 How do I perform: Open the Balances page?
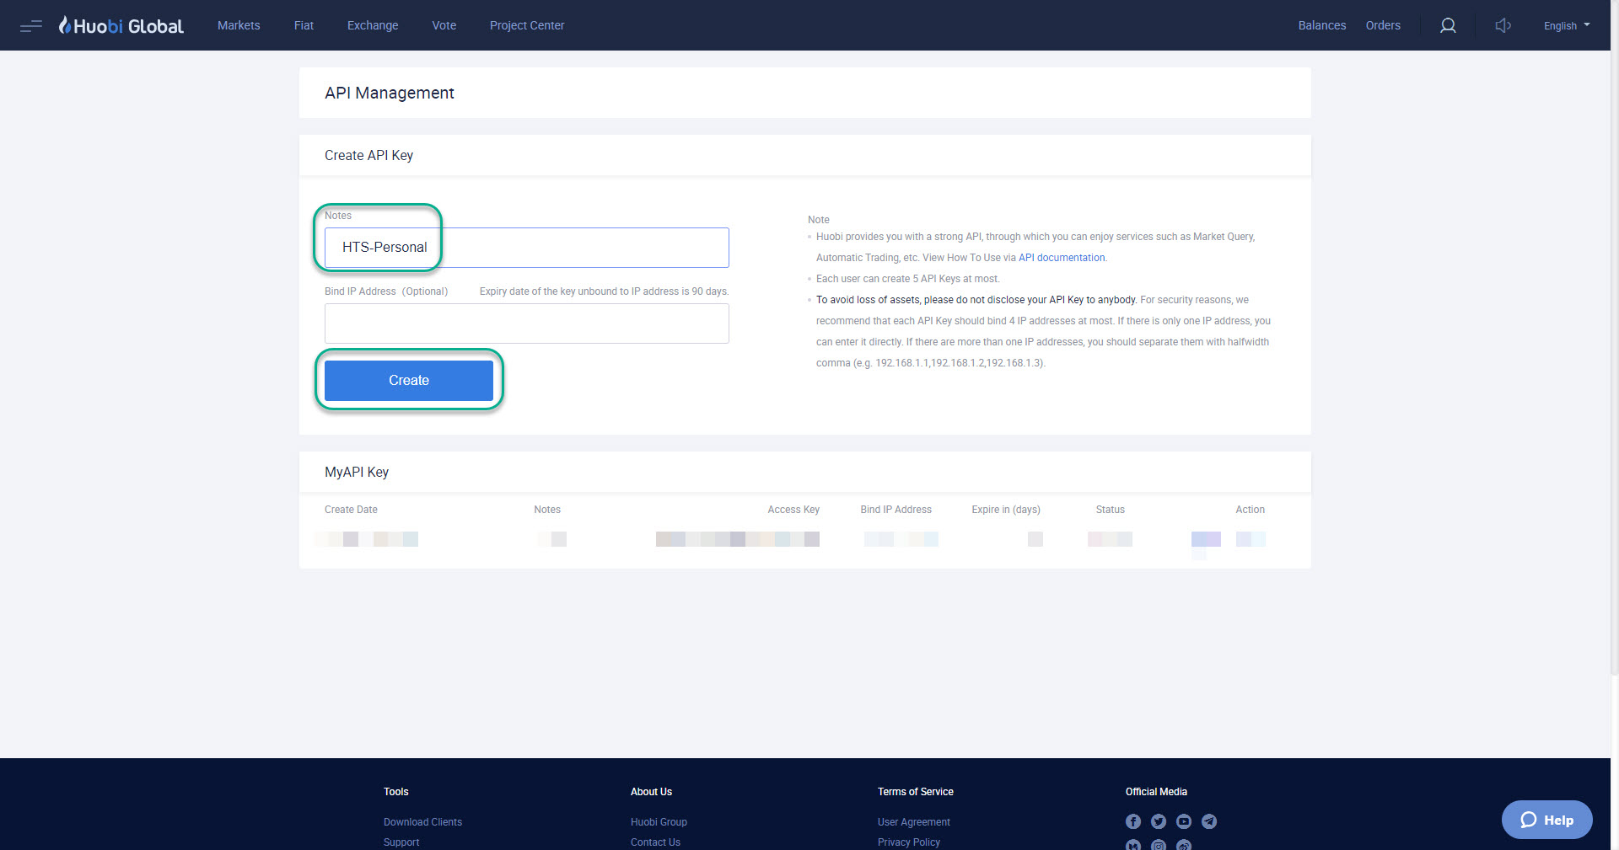[x=1321, y=25]
